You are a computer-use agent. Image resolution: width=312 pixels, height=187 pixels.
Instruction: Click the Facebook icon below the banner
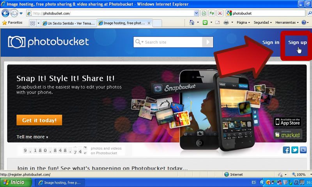[286, 150]
